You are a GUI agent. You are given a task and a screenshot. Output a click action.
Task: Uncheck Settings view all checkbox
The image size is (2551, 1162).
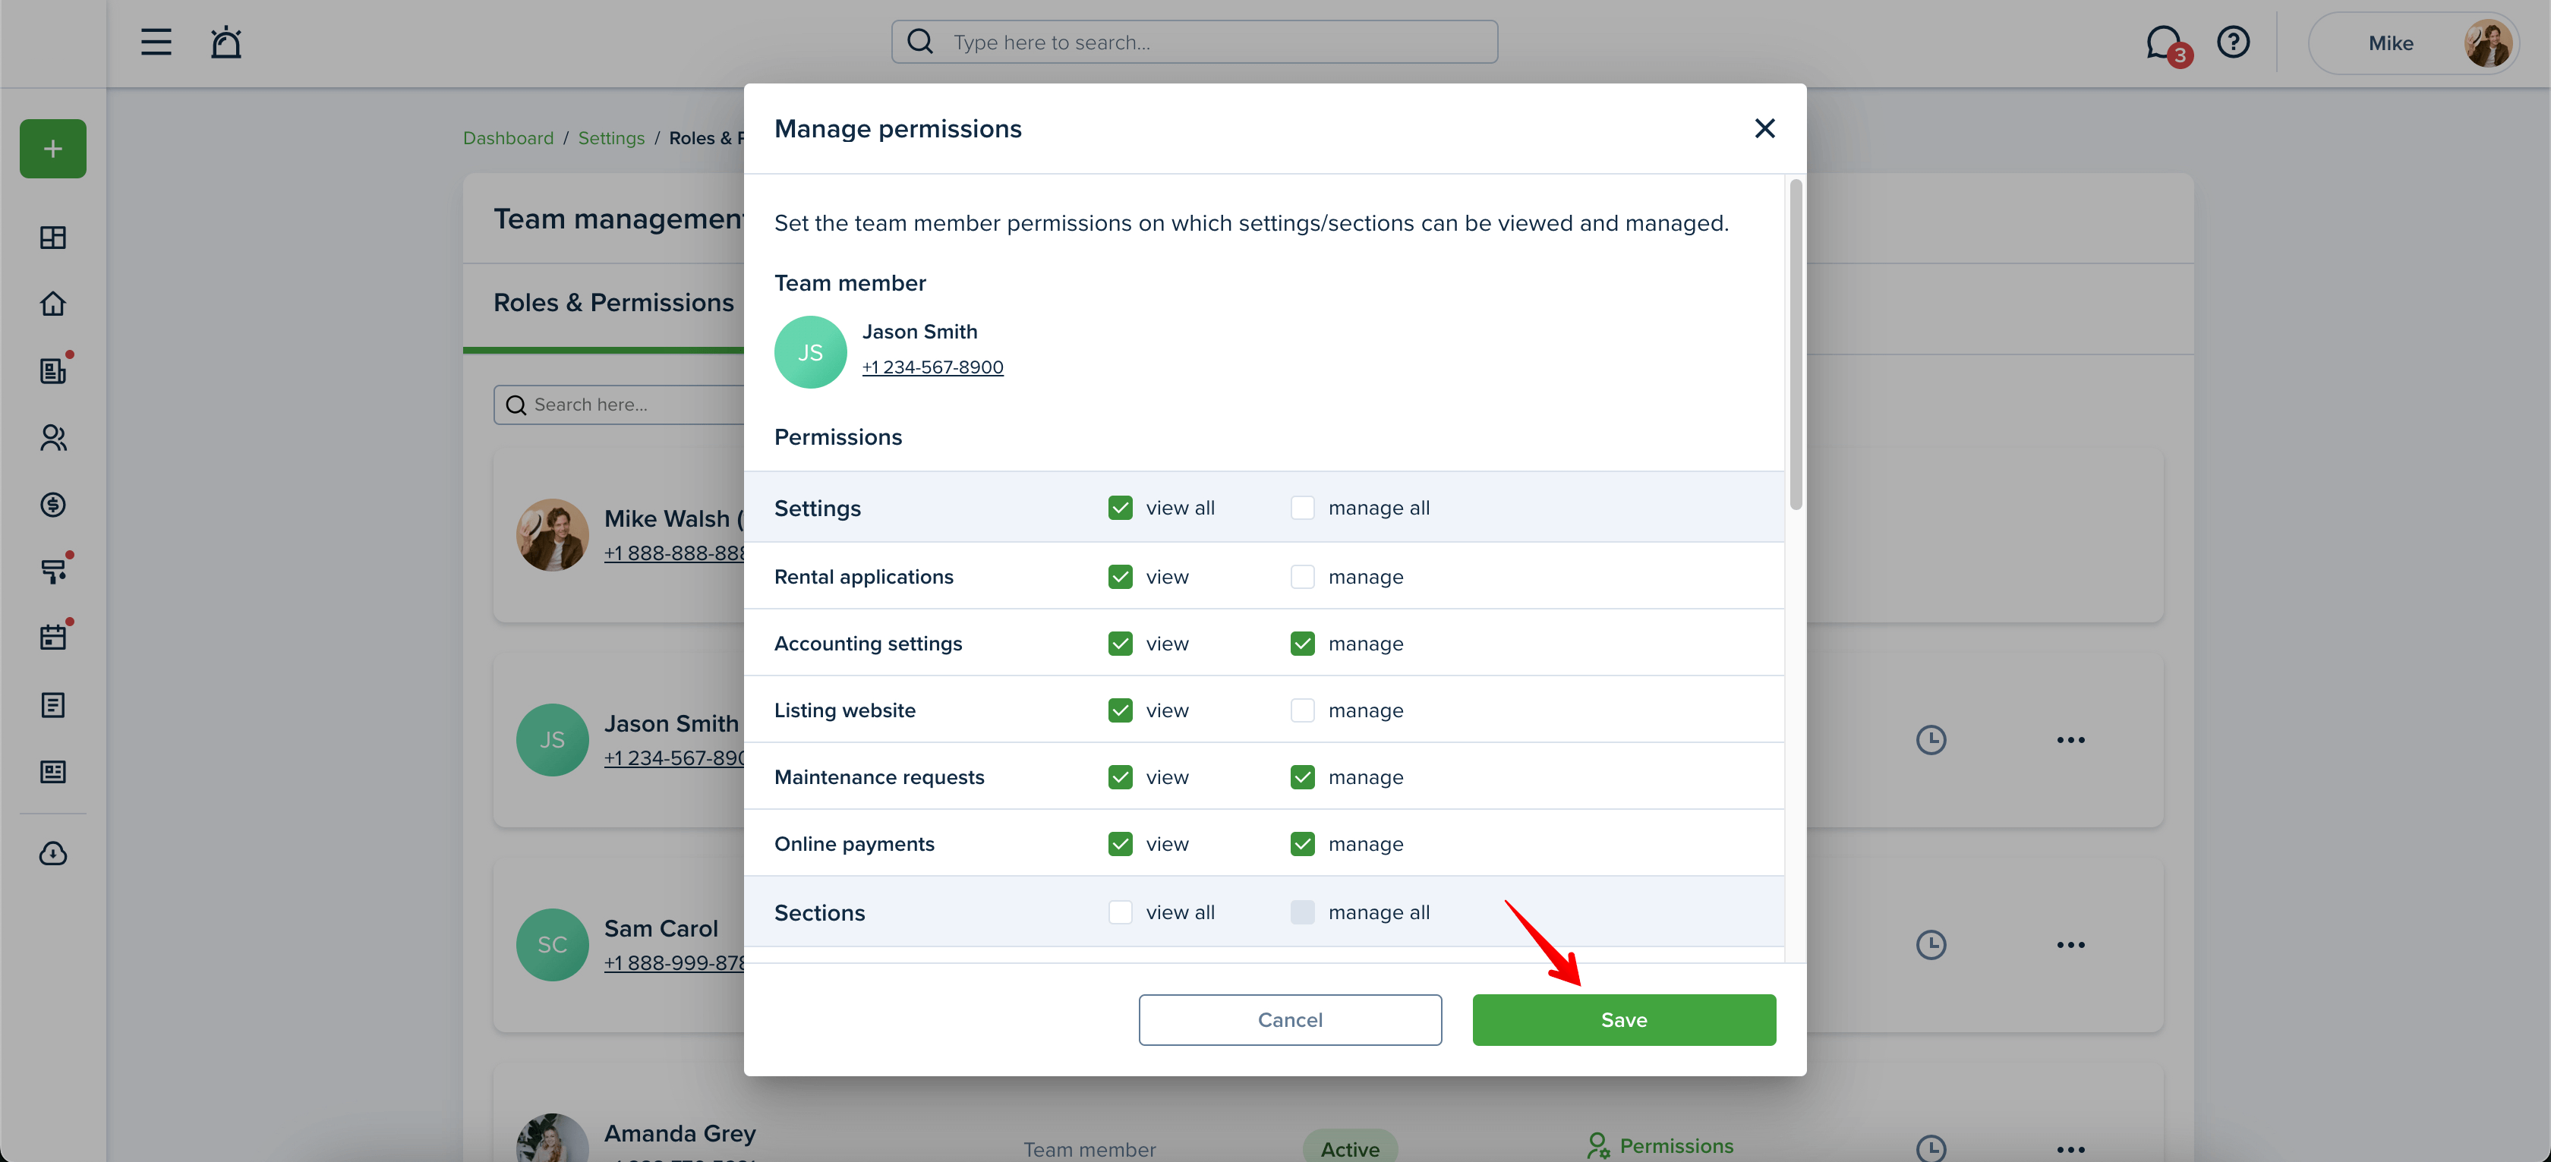[x=1120, y=508]
